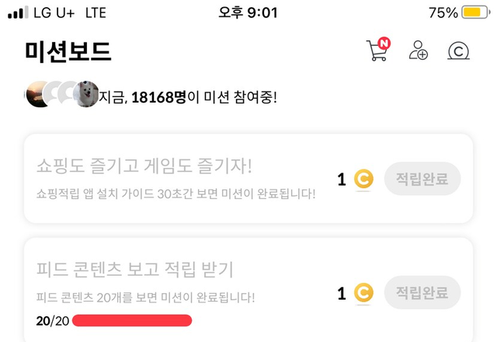The image size is (497, 342).
Task: Tap the 미션보드 page title
Action: [x=68, y=52]
